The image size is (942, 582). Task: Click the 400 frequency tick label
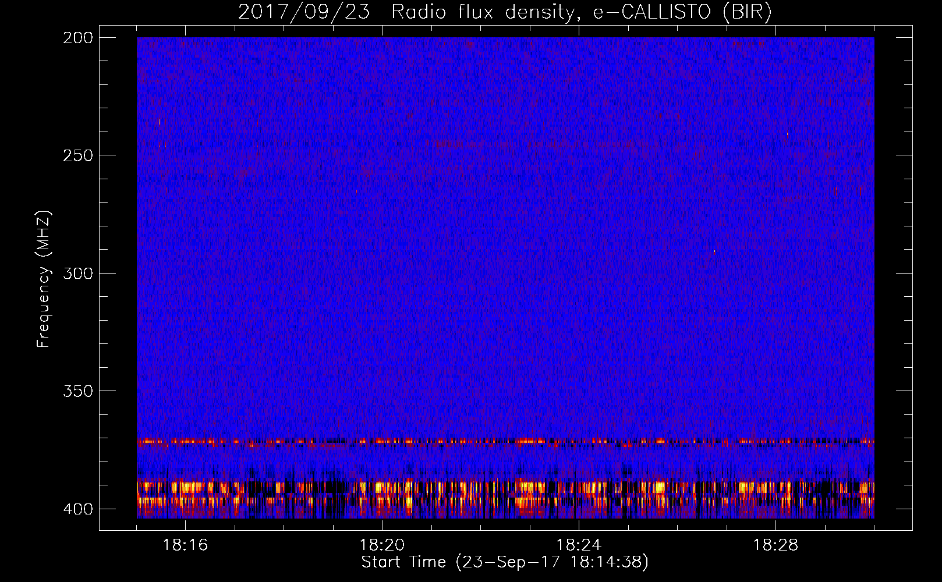77,509
